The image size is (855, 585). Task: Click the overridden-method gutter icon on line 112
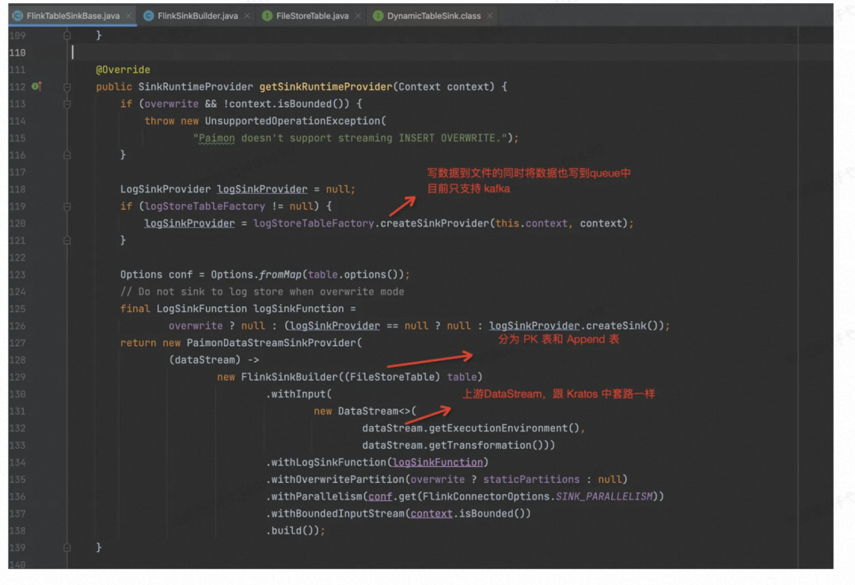[x=36, y=86]
